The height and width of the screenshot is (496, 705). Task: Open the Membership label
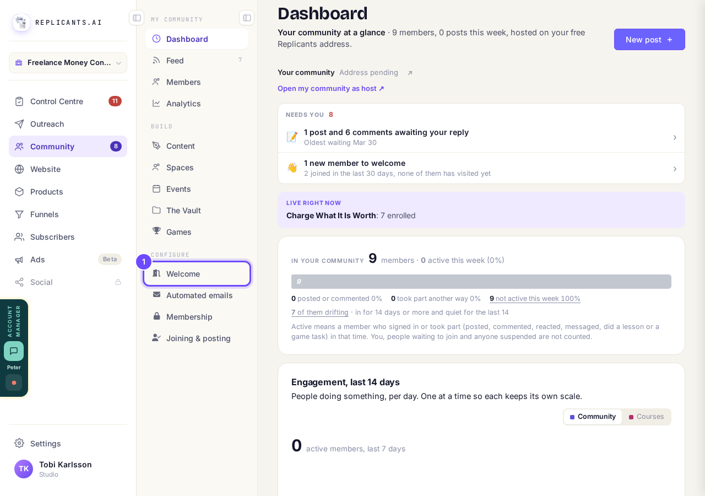[189, 317]
